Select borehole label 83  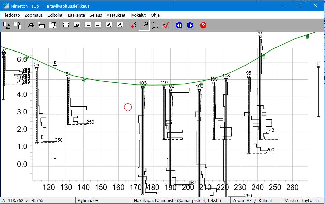[x=55, y=62]
